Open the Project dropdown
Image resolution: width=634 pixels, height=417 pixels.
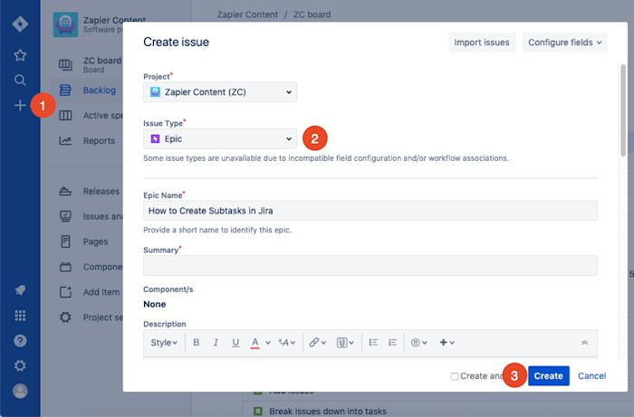pos(220,92)
